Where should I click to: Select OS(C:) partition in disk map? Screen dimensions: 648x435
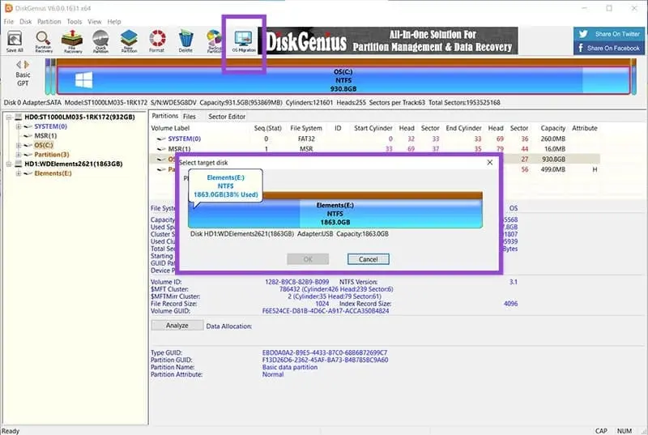point(343,80)
